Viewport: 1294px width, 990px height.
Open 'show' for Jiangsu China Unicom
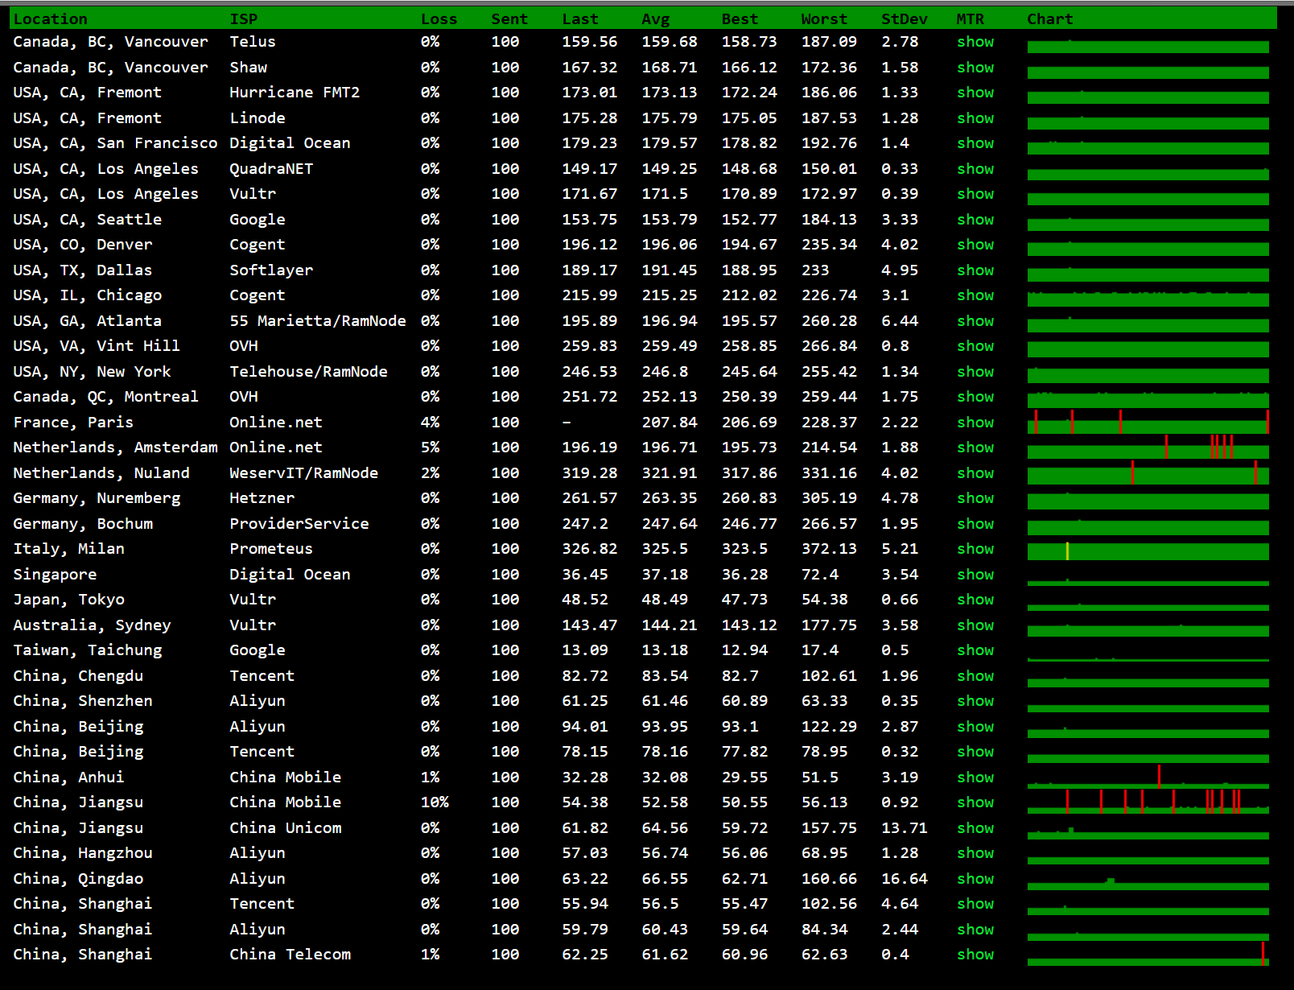[x=975, y=828]
